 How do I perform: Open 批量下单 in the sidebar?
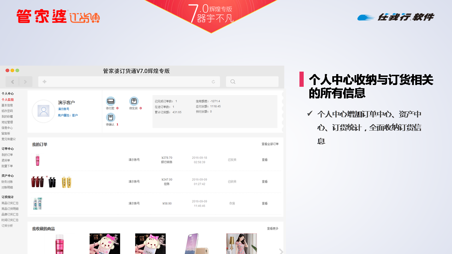click(7, 166)
